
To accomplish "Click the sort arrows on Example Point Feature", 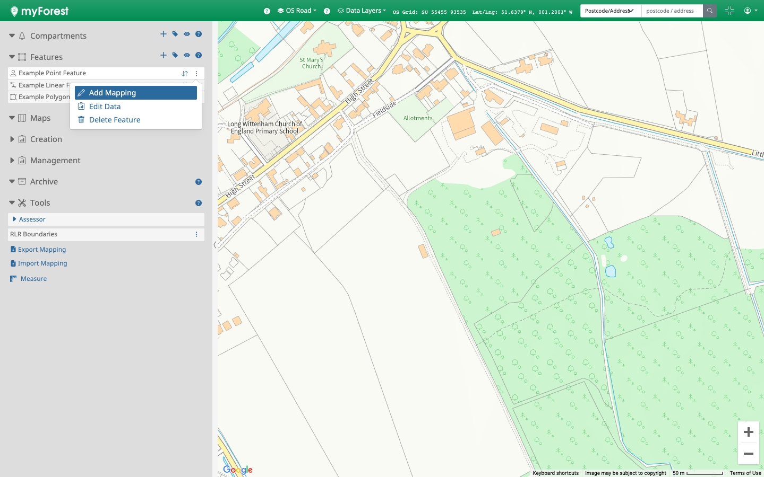I will tap(185, 74).
